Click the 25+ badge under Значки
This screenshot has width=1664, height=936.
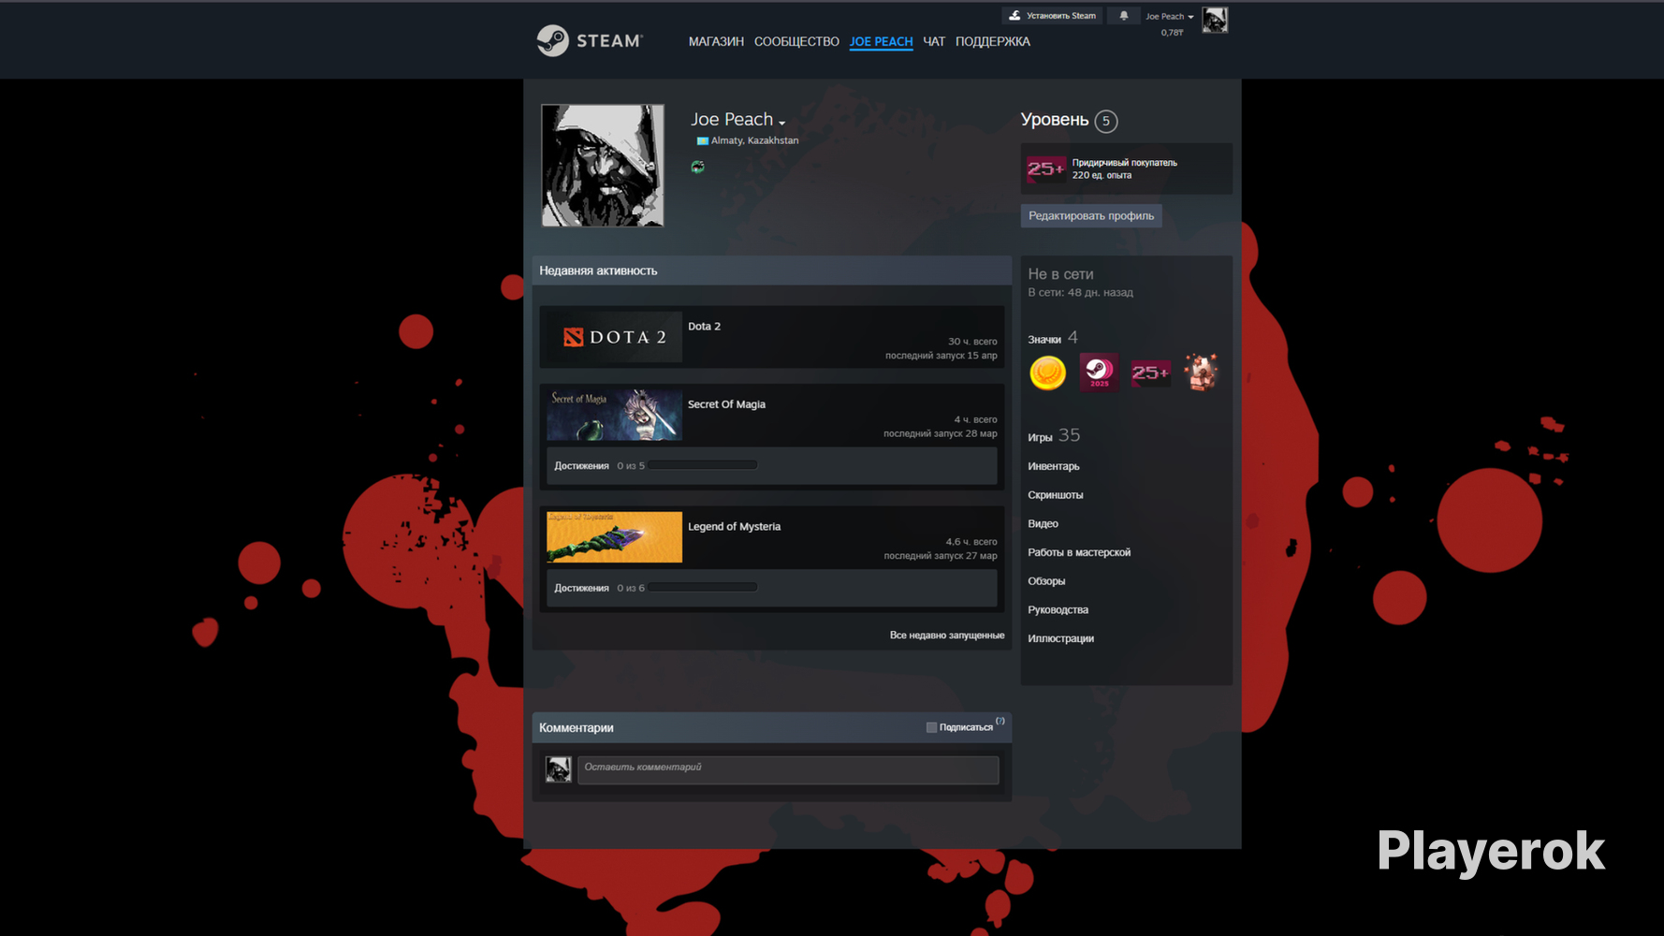click(x=1150, y=373)
